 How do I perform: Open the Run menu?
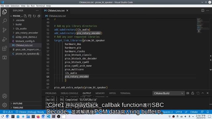pyautogui.click(x=32, y=6)
